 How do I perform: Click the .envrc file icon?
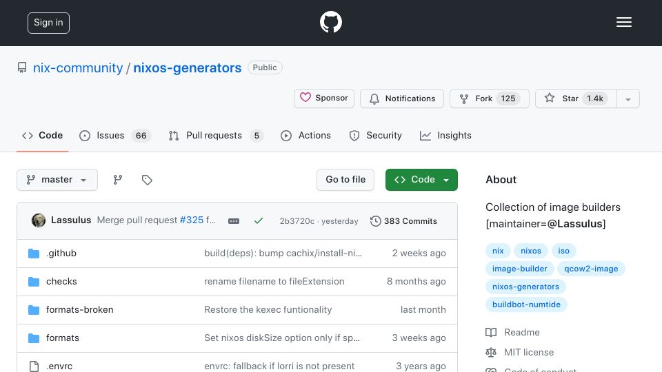34,366
